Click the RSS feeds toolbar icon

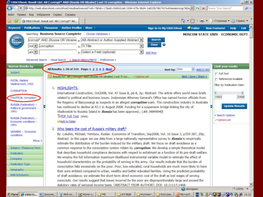[x=193, y=21]
